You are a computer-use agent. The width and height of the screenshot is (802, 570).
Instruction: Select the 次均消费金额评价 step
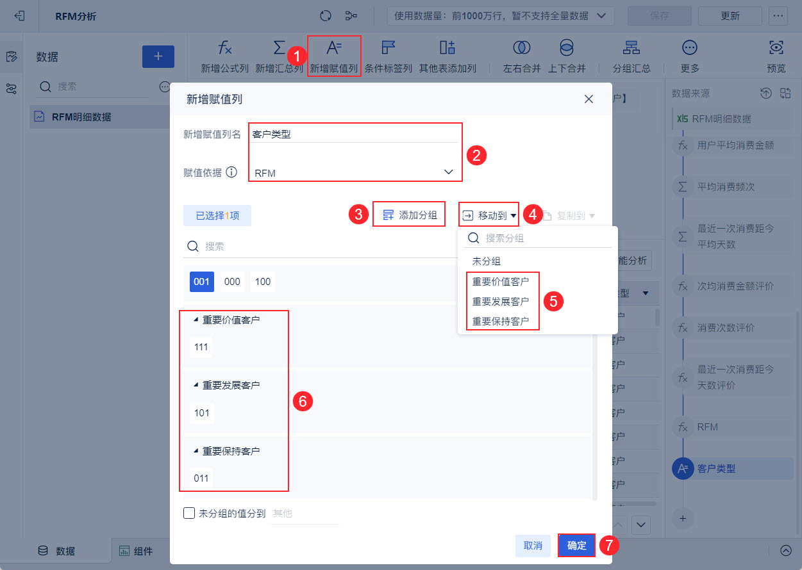coord(733,286)
